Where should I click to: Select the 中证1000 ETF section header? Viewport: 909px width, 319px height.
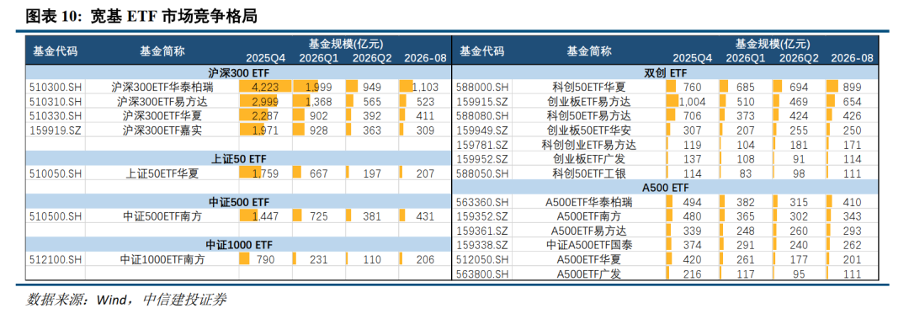(239, 244)
